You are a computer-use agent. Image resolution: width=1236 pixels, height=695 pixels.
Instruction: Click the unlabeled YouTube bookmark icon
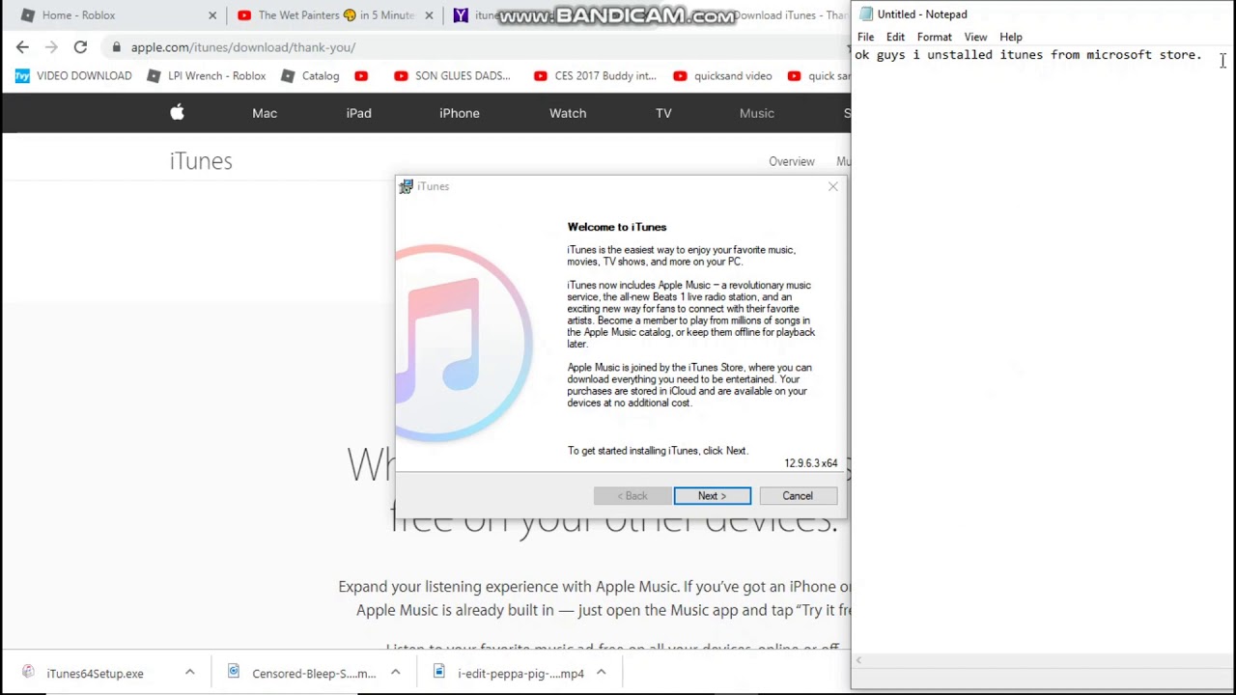[361, 75]
